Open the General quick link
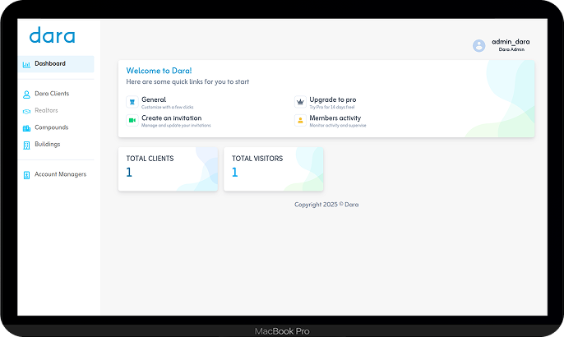Viewport: 564px width, 337px height. tap(154, 99)
